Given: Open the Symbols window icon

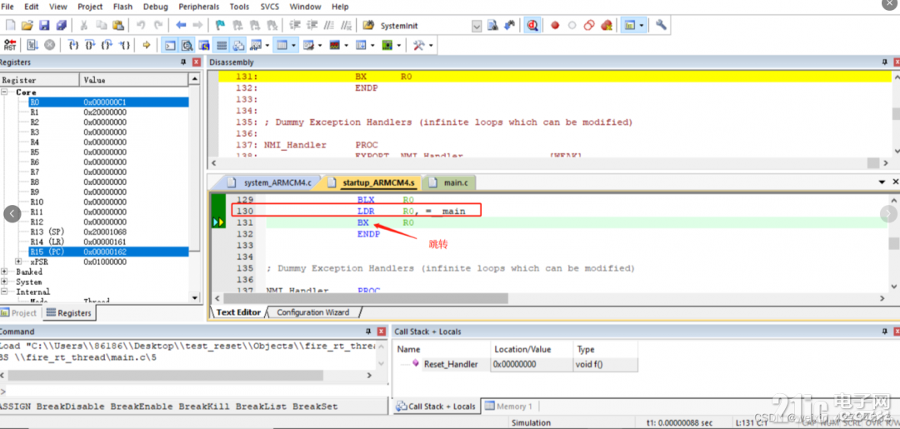Looking at the screenshot, I should [x=204, y=45].
